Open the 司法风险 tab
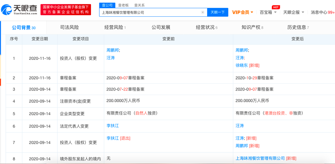 point(69,27)
